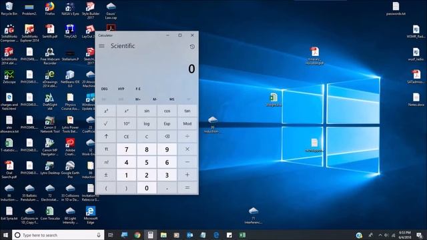This screenshot has width=427, height=240.
Task: Click the divide operator key
Action: [x=187, y=136]
